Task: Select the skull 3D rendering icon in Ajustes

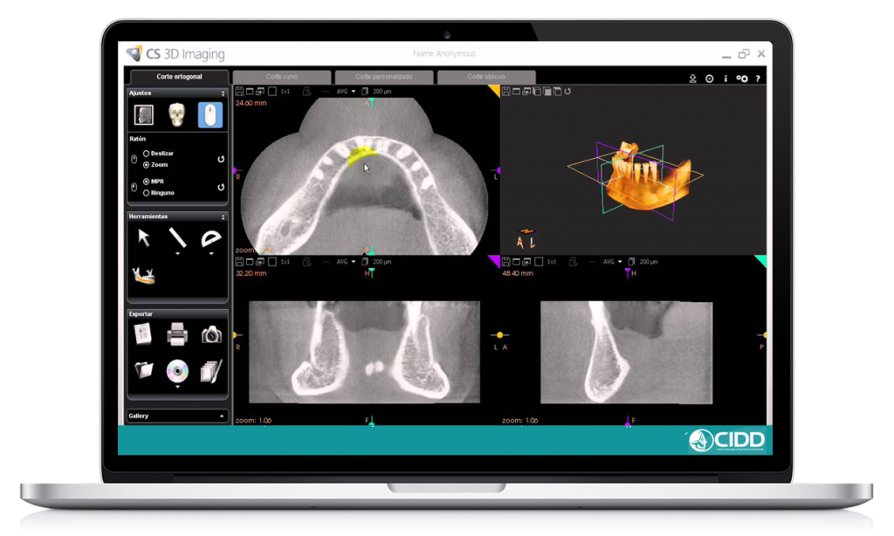Action: coord(177,114)
